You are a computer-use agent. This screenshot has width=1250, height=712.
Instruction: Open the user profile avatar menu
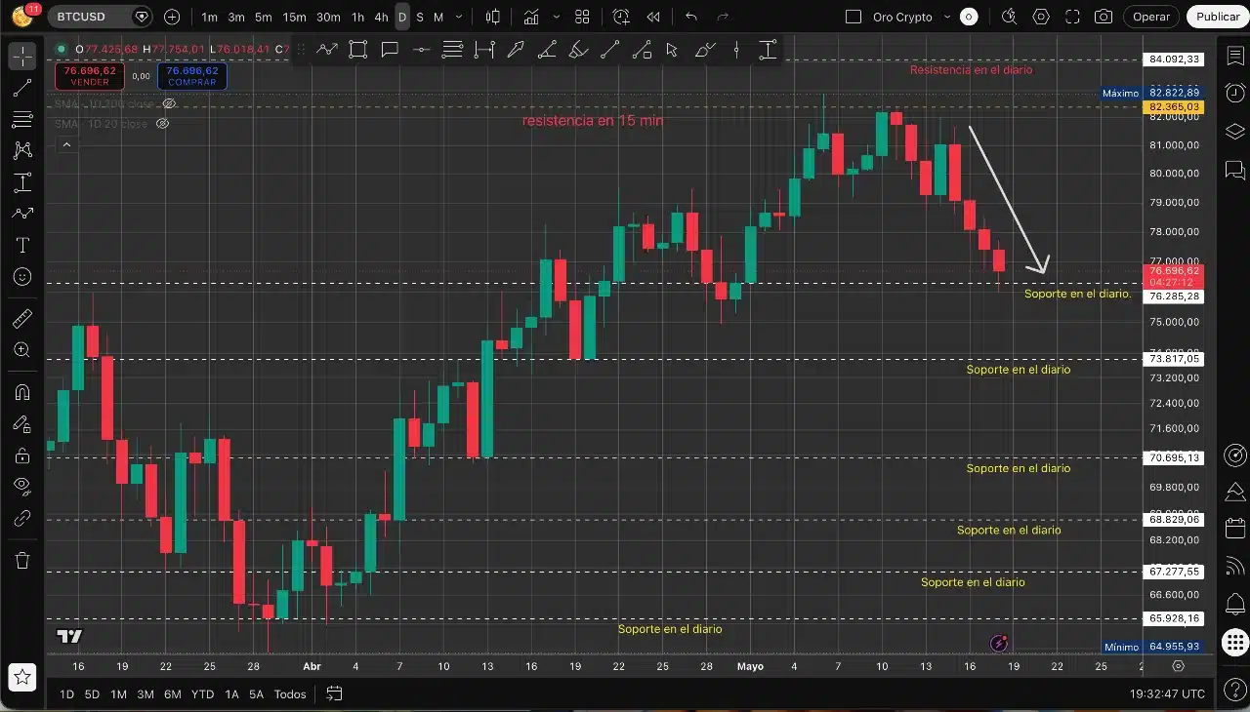(21, 17)
